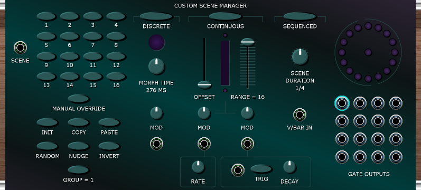Viewport: 421px width, 190px height.
Task: Click the topmost LED of the scene ring
Action: point(368,26)
